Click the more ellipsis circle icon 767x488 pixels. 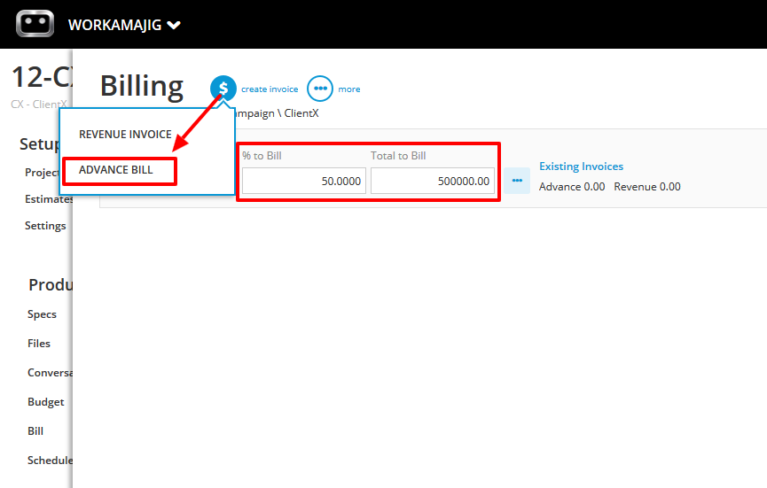pos(320,89)
